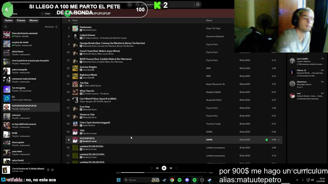Click the Collard Greens cover art thumbnail
The width and height of the screenshot is (328, 184).
(75, 37)
